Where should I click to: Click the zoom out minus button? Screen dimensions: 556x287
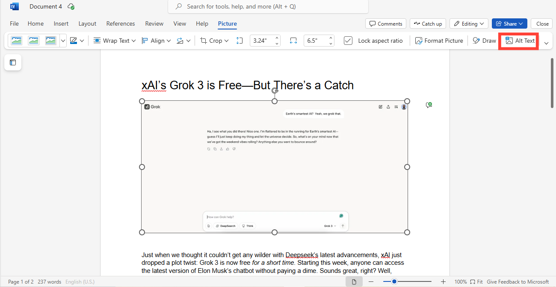tap(371, 282)
